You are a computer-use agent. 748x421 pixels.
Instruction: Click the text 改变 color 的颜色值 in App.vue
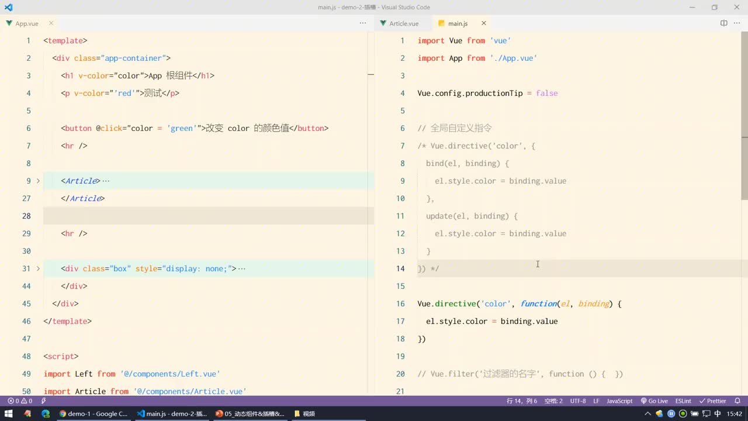coord(247,129)
